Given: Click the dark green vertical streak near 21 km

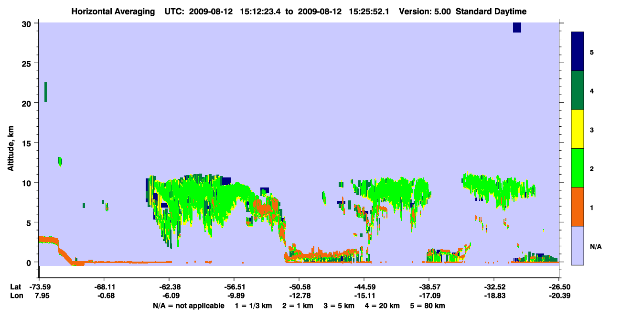Looking at the screenshot, I should click(45, 92).
